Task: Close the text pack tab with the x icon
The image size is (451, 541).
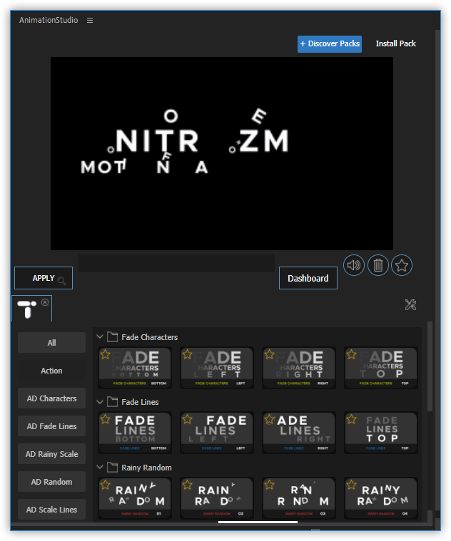Action: (45, 302)
